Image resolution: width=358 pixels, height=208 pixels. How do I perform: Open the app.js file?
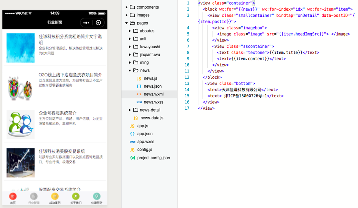(143, 126)
